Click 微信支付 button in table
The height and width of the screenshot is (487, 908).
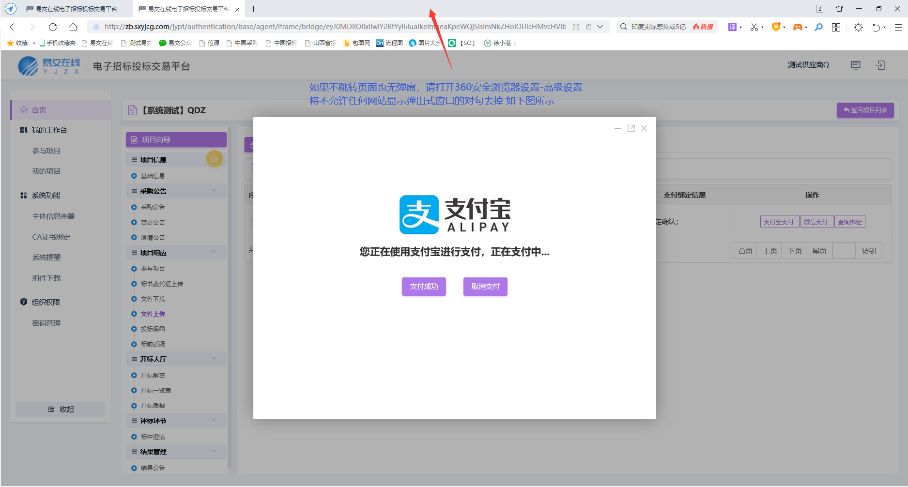[816, 222]
